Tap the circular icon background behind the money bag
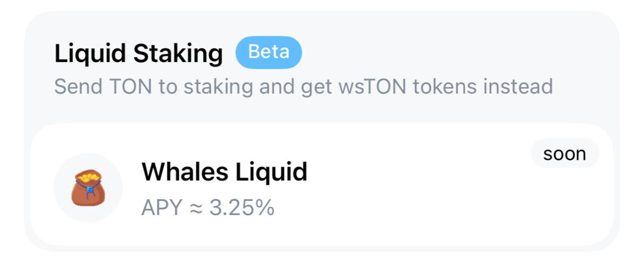This screenshot has height=265, width=644. 88,187
